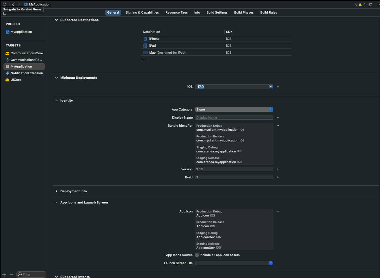Toggle the targets list sidebar icon
Screen dimensions: 380x278
pos(4,13)
